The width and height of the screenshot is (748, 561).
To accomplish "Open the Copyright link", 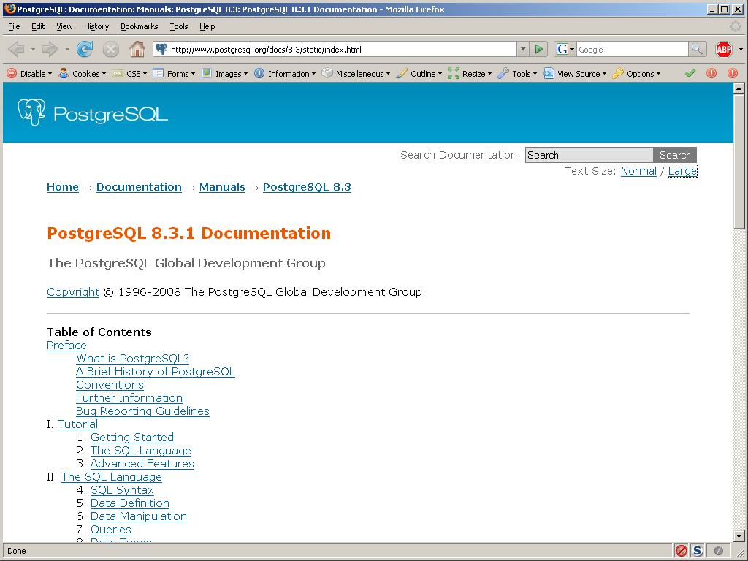I will click(x=73, y=292).
